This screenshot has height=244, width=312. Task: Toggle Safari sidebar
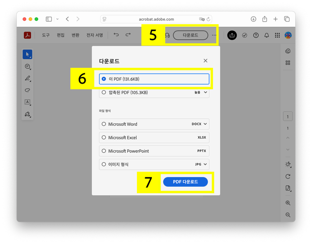(x=49, y=19)
